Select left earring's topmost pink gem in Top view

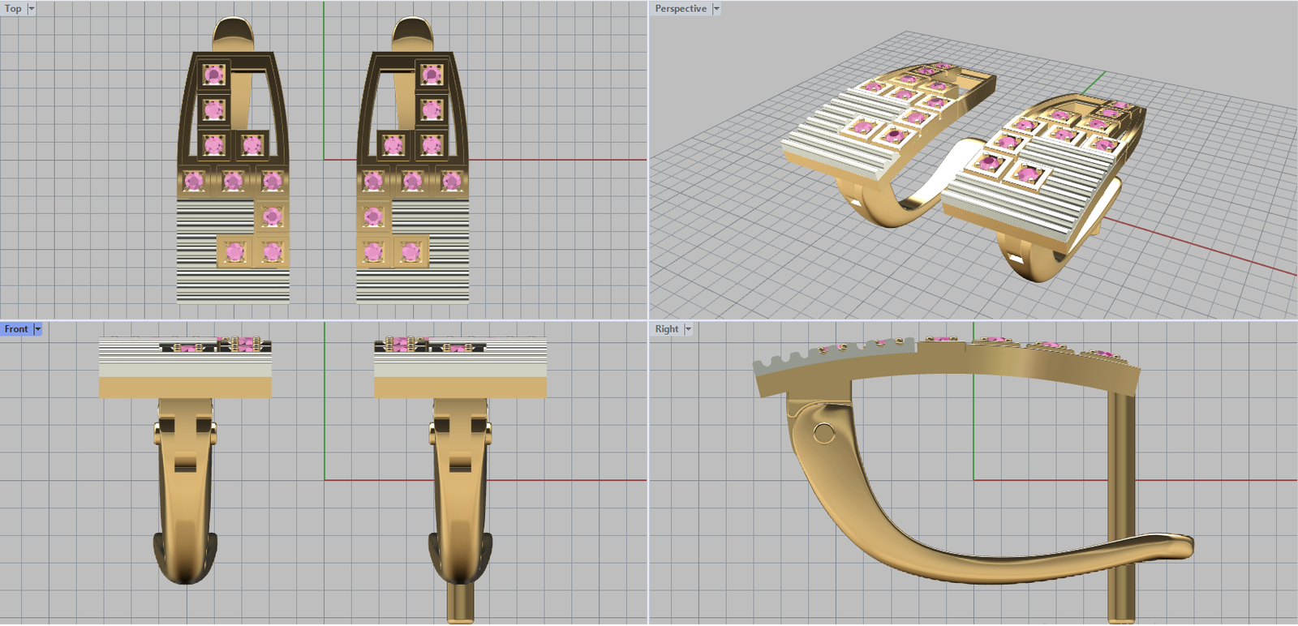(213, 75)
